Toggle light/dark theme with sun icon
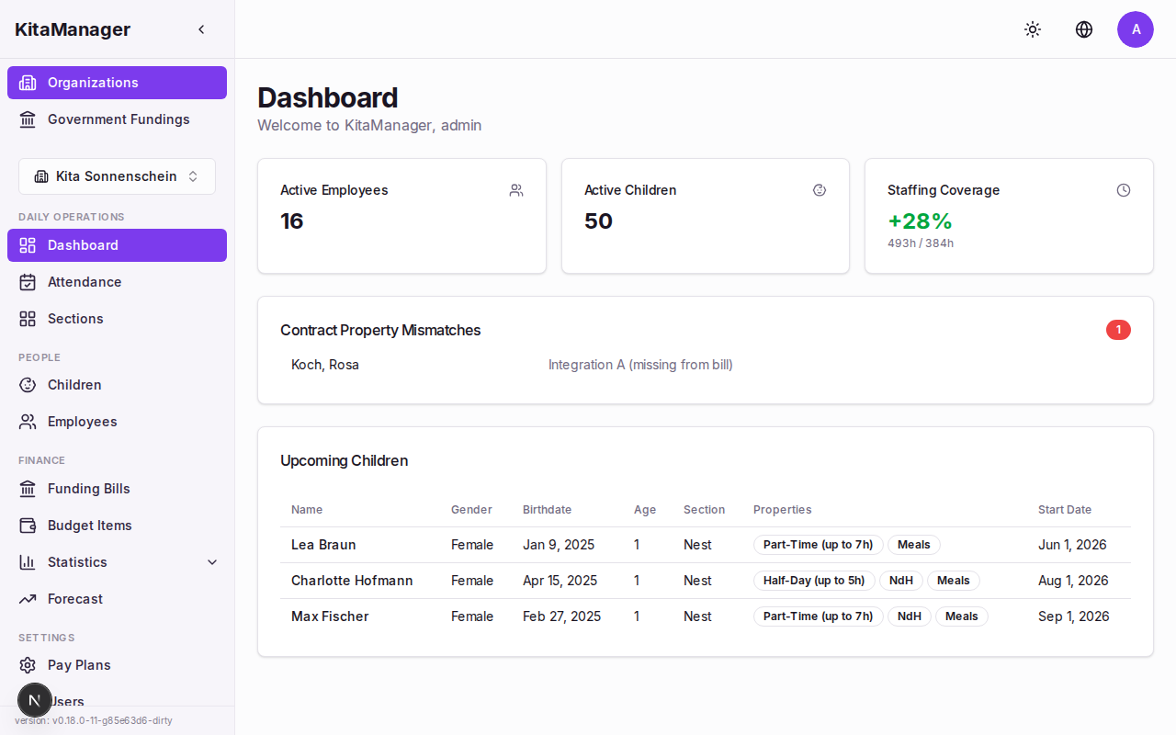 click(x=1033, y=29)
